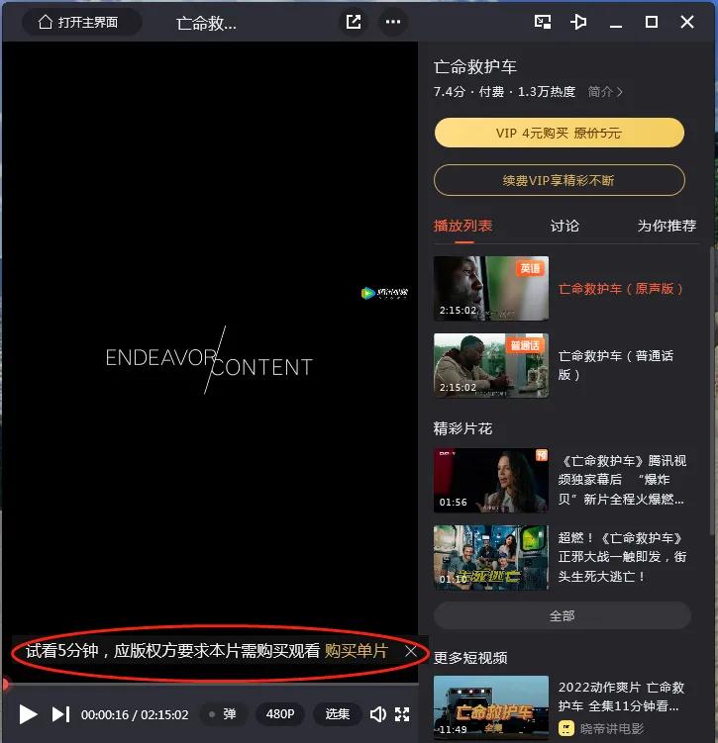Viewport: 718px width, 743px height.
Task: Close the player window
Action: (686, 22)
